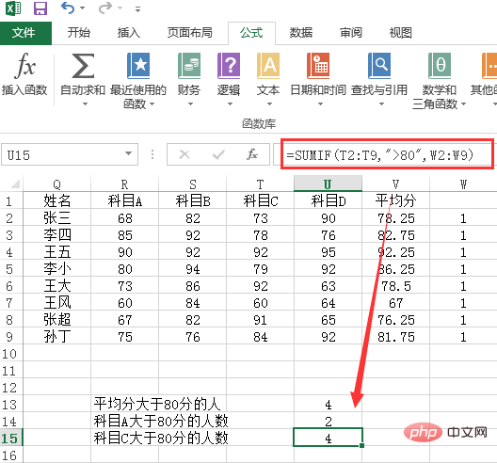Click the Select All corner triangle

tap(15, 184)
